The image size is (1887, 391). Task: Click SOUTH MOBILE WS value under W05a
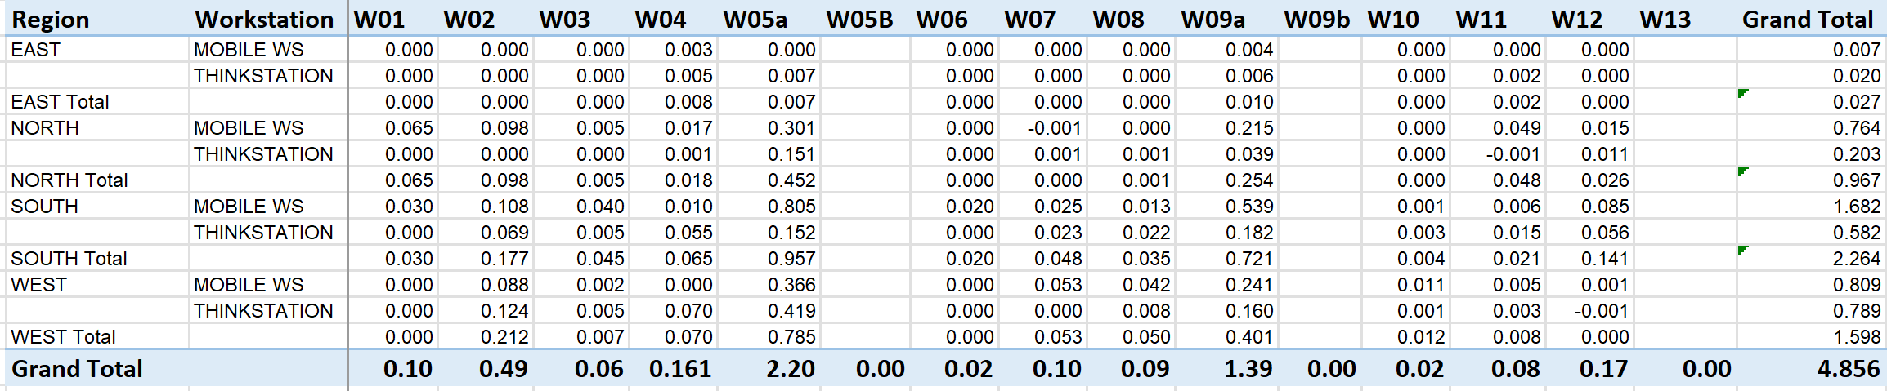tap(791, 207)
